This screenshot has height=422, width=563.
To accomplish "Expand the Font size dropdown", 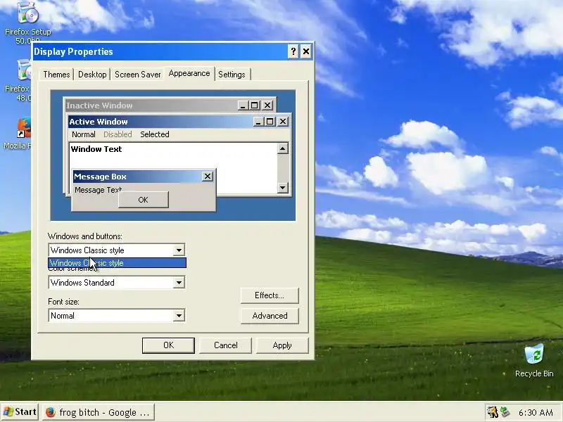I will 179,316.
